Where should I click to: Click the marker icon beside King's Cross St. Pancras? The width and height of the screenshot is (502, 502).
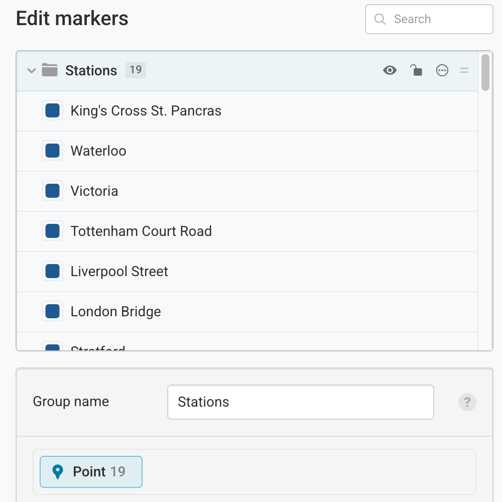point(52,110)
